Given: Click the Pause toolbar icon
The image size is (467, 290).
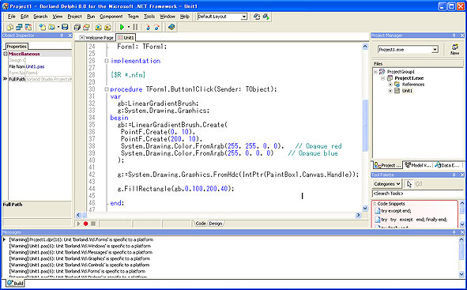Looking at the screenshot, I should pos(135,27).
